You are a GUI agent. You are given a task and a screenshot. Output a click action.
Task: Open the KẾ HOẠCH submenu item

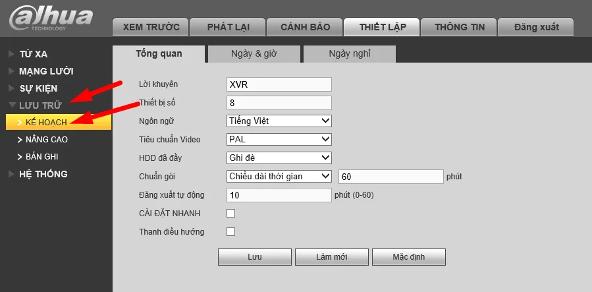pyautogui.click(x=59, y=123)
